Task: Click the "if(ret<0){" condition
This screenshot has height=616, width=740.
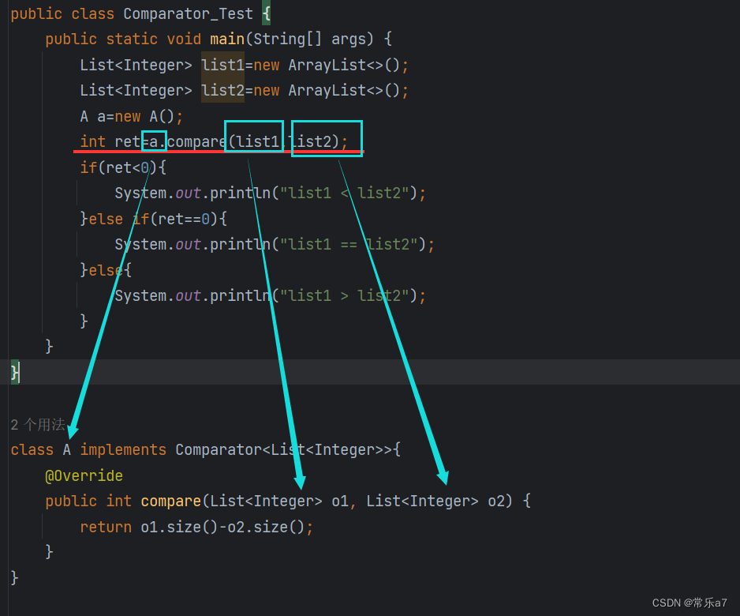Action: (123, 167)
